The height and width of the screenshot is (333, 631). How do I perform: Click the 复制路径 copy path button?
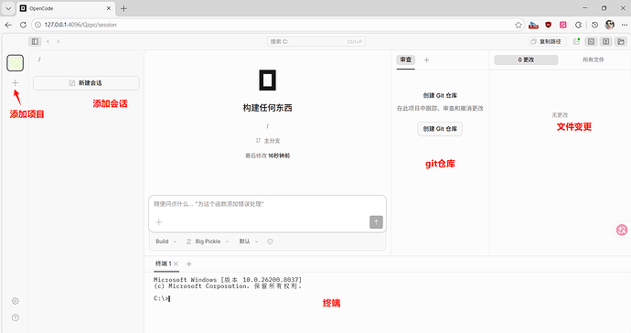tap(547, 41)
